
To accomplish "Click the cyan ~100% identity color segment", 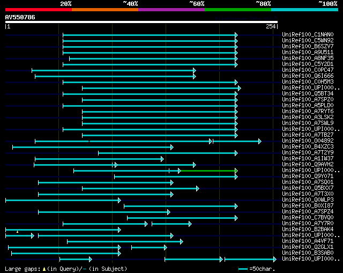I will click(305, 10).
